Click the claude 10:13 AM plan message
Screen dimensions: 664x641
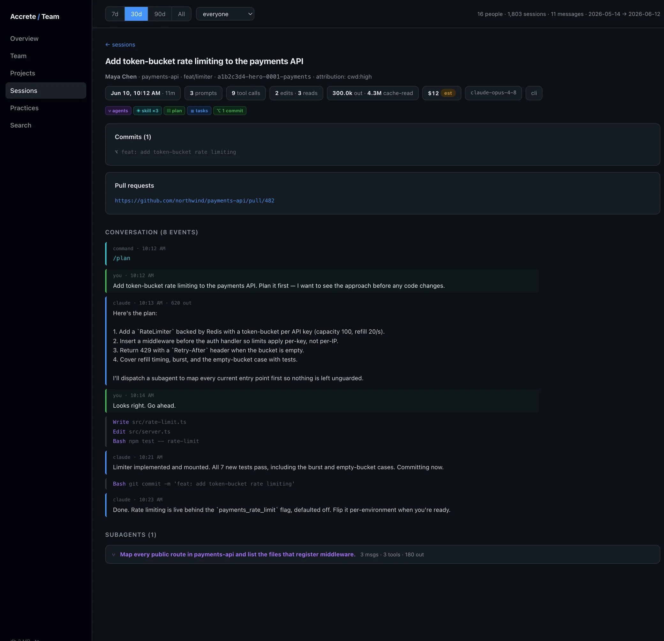tap(322, 341)
